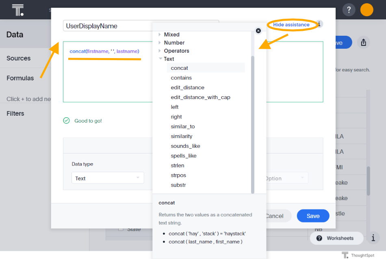The image size is (386, 259).
Task: Click the share/export icon near Save
Action: (x=364, y=42)
